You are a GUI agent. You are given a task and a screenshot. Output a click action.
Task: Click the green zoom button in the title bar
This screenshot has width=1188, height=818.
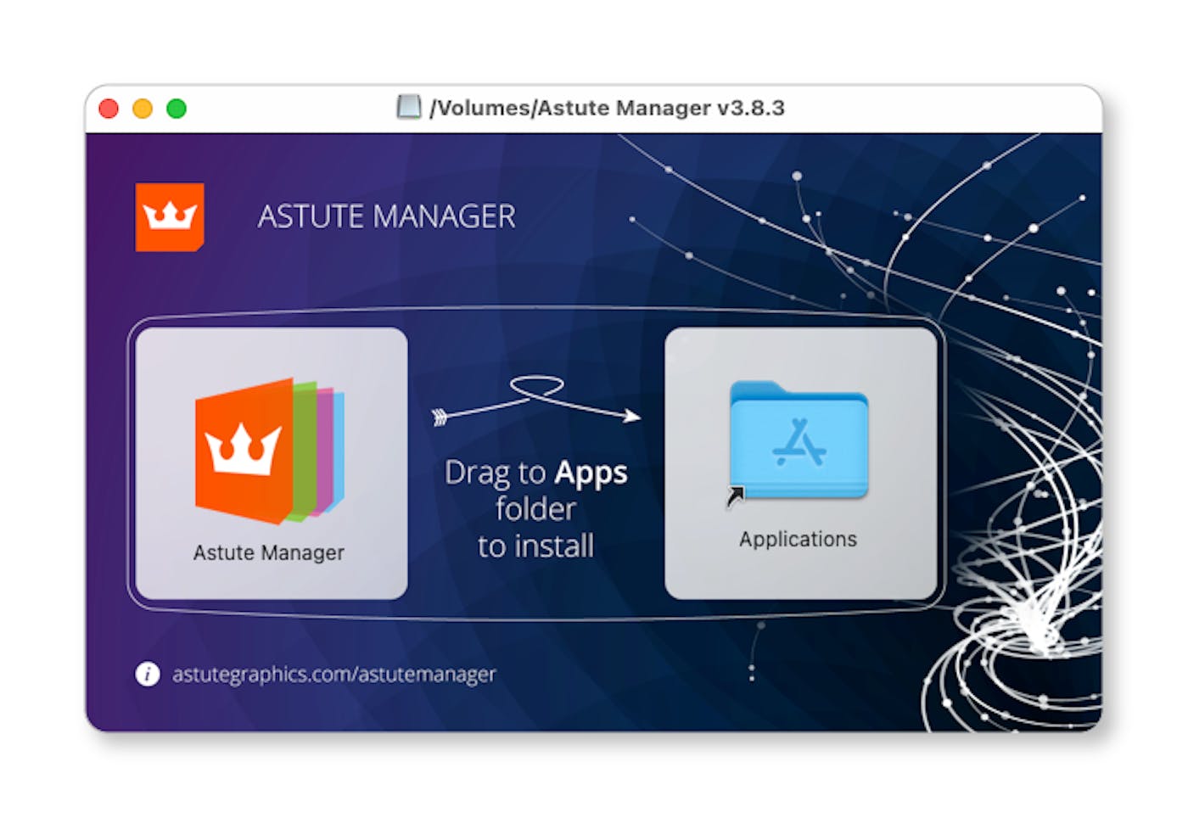pos(177,109)
